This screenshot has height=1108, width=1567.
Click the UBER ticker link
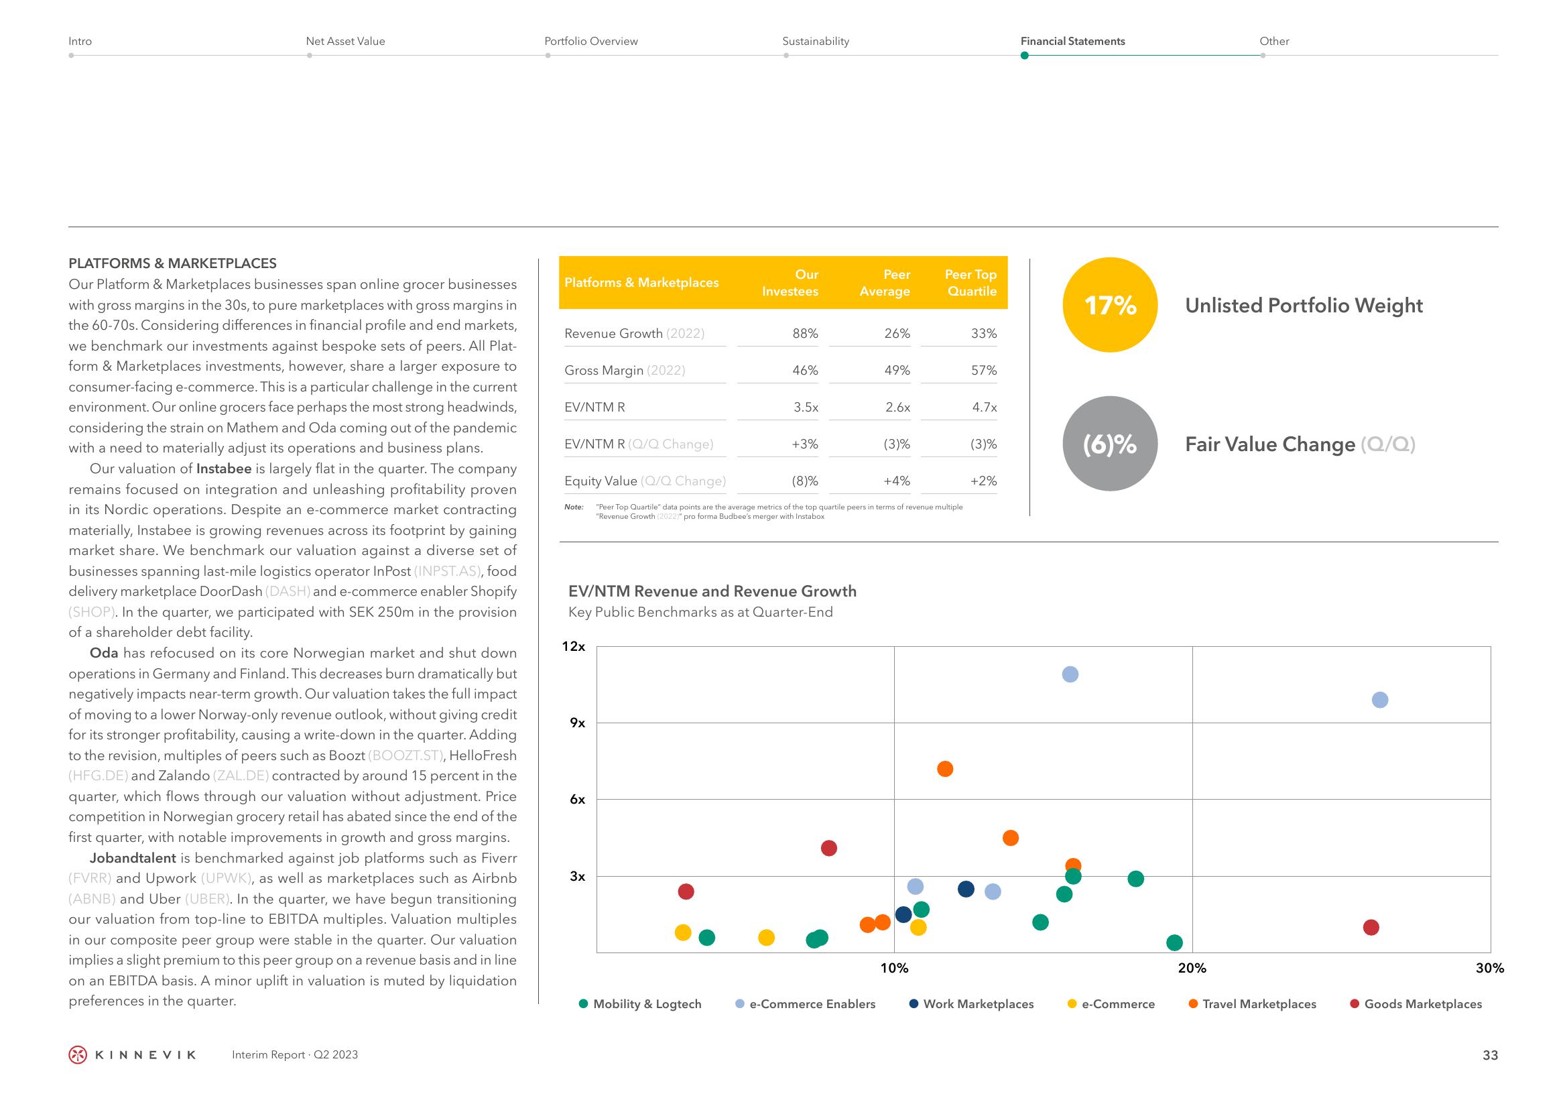[x=209, y=898]
